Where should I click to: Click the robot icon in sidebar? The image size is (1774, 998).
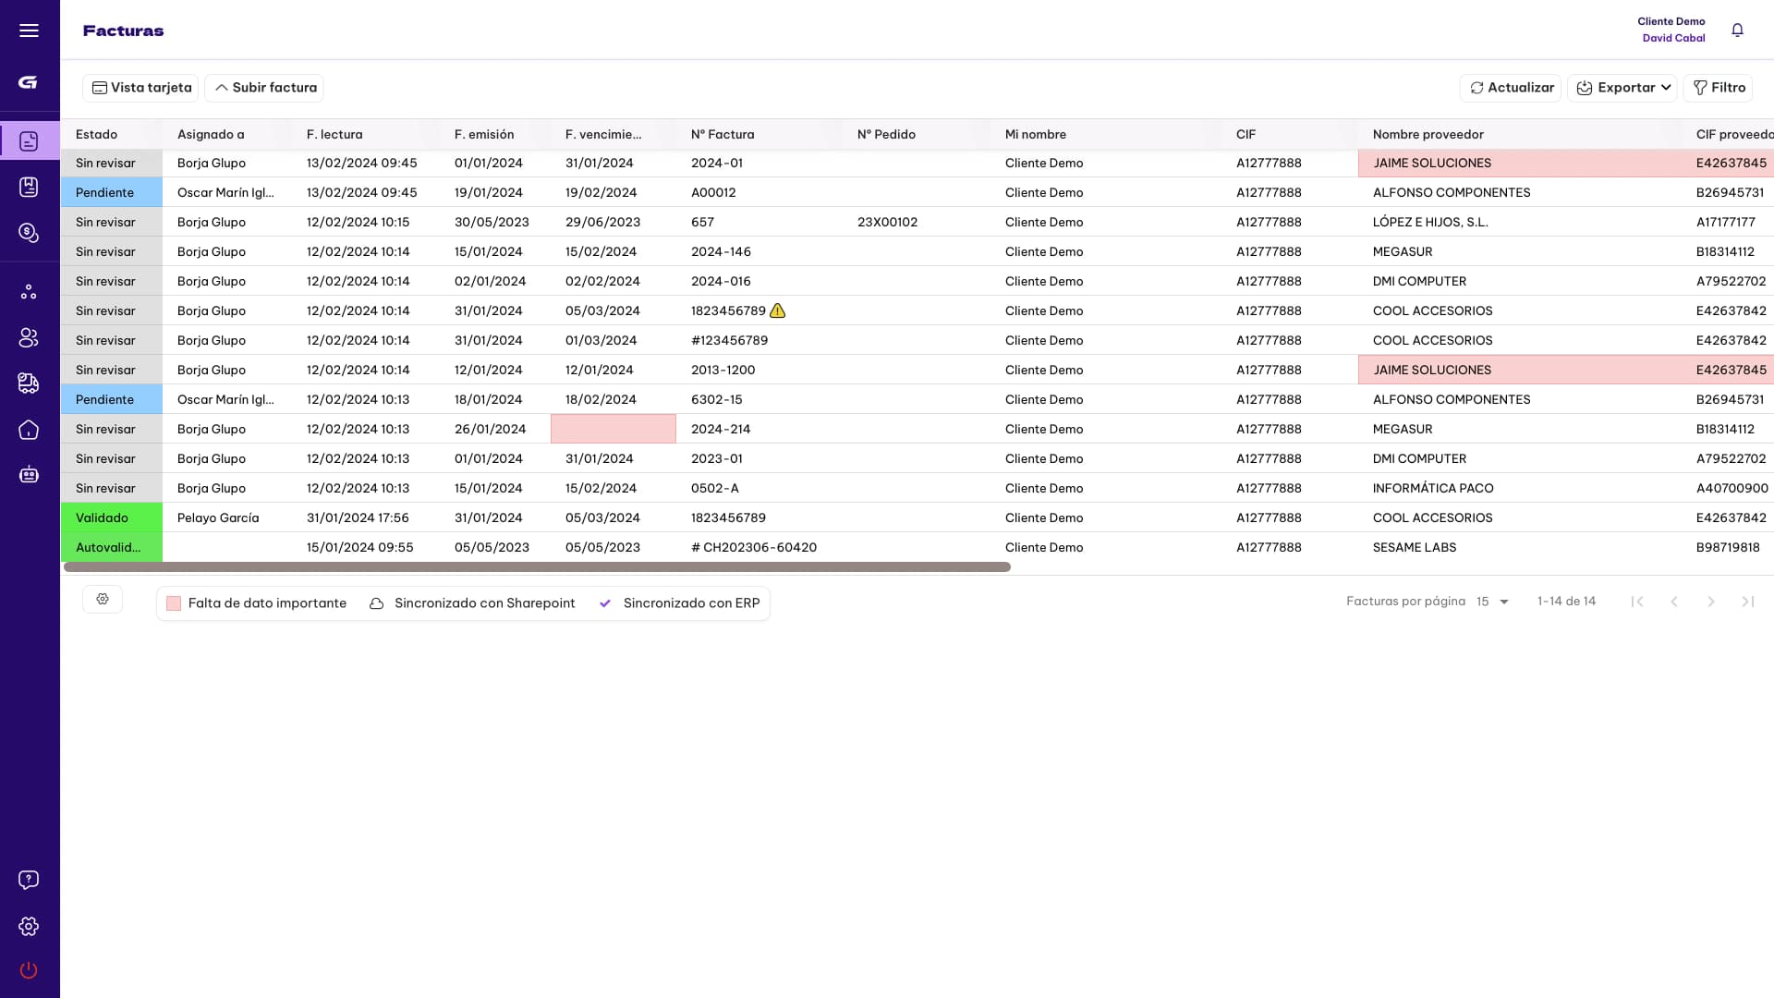point(29,475)
